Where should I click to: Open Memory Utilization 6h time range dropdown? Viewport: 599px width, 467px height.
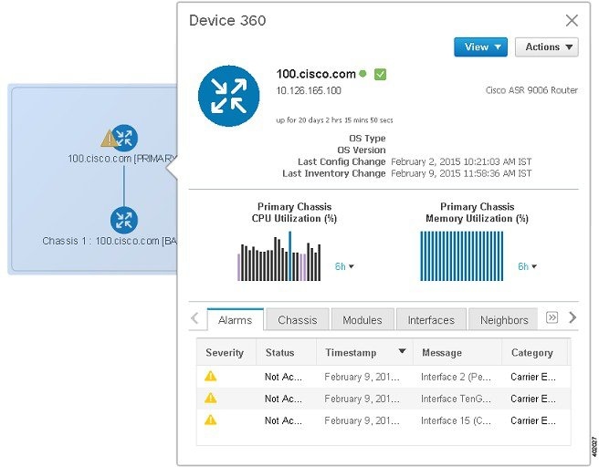(x=527, y=266)
